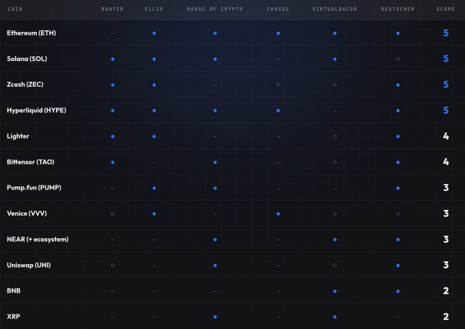Click Zcash's hollow circle under Chasse

coord(278,85)
